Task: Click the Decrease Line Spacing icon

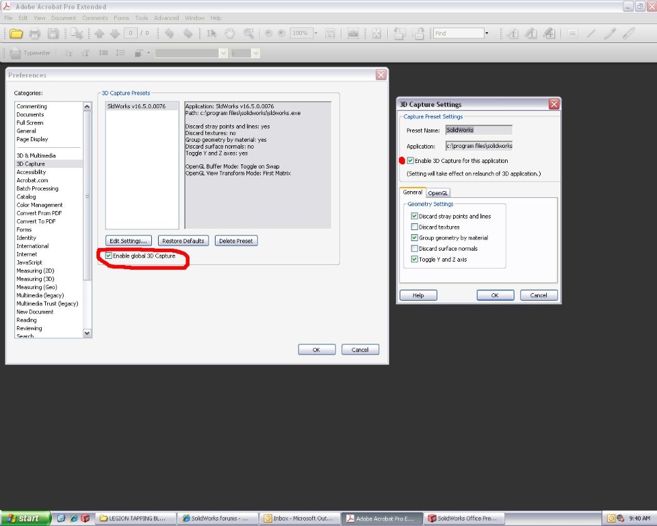Action: tap(103, 53)
